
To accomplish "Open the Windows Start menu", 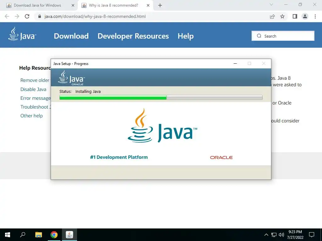I will point(8,235).
